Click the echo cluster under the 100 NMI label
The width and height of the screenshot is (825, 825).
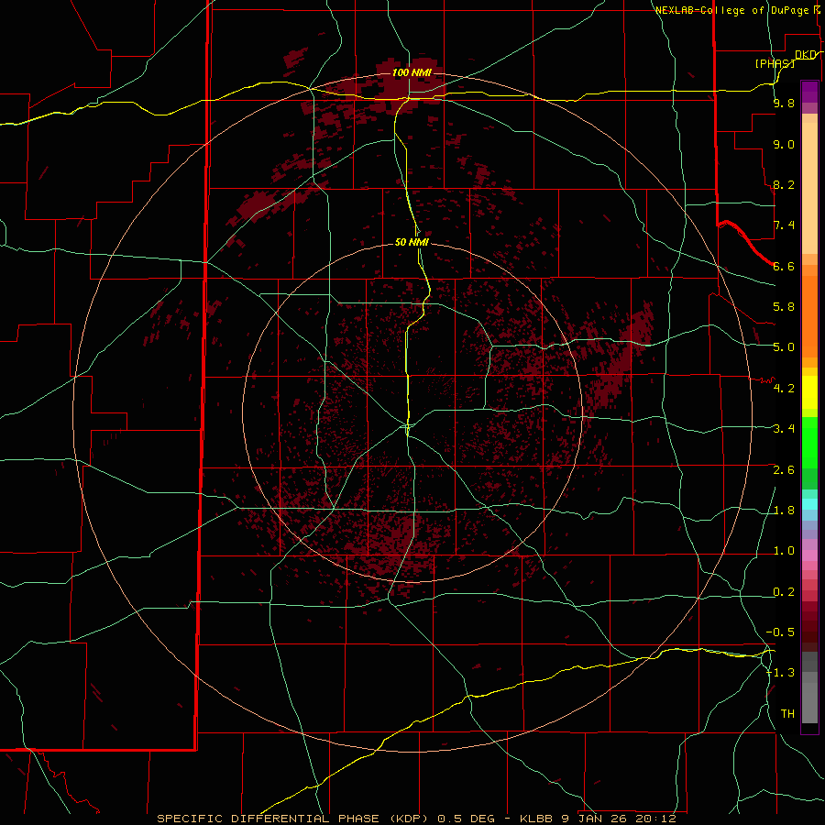408,87
